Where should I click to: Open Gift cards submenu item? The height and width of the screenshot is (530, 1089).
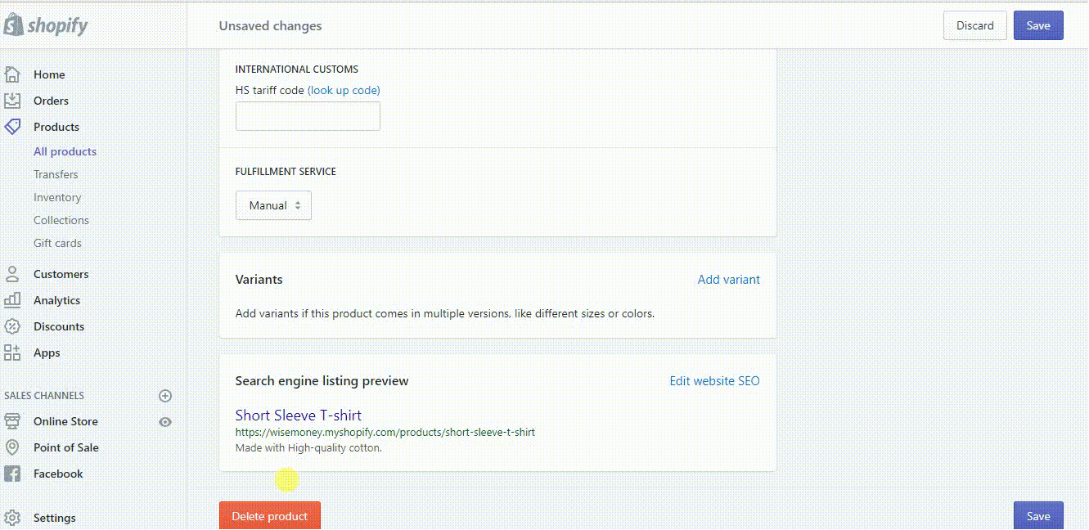click(x=57, y=243)
